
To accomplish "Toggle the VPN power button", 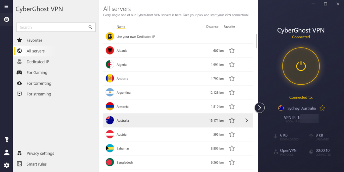I will tap(301, 66).
